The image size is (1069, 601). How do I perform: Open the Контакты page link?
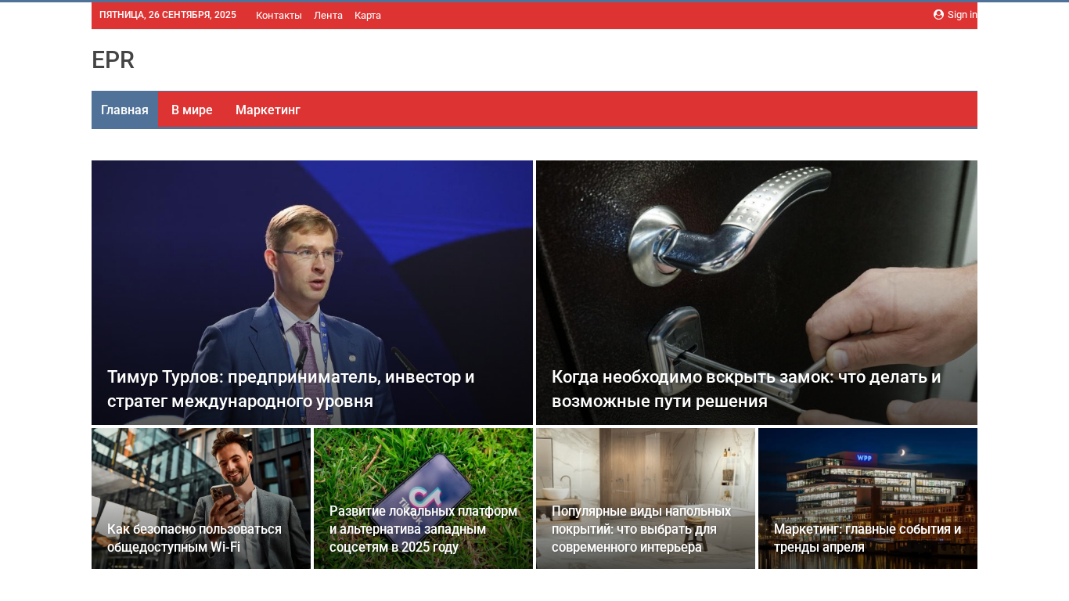point(279,16)
